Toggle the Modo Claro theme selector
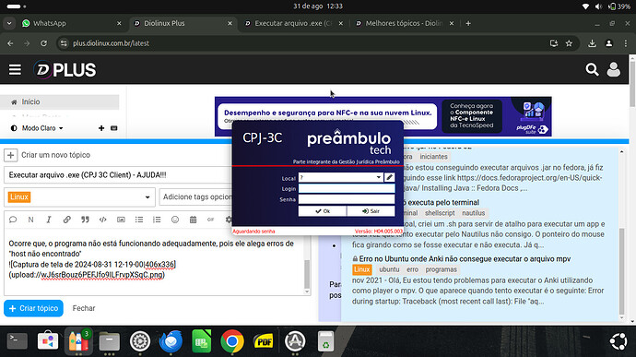This screenshot has height=357, width=636. 37,128
